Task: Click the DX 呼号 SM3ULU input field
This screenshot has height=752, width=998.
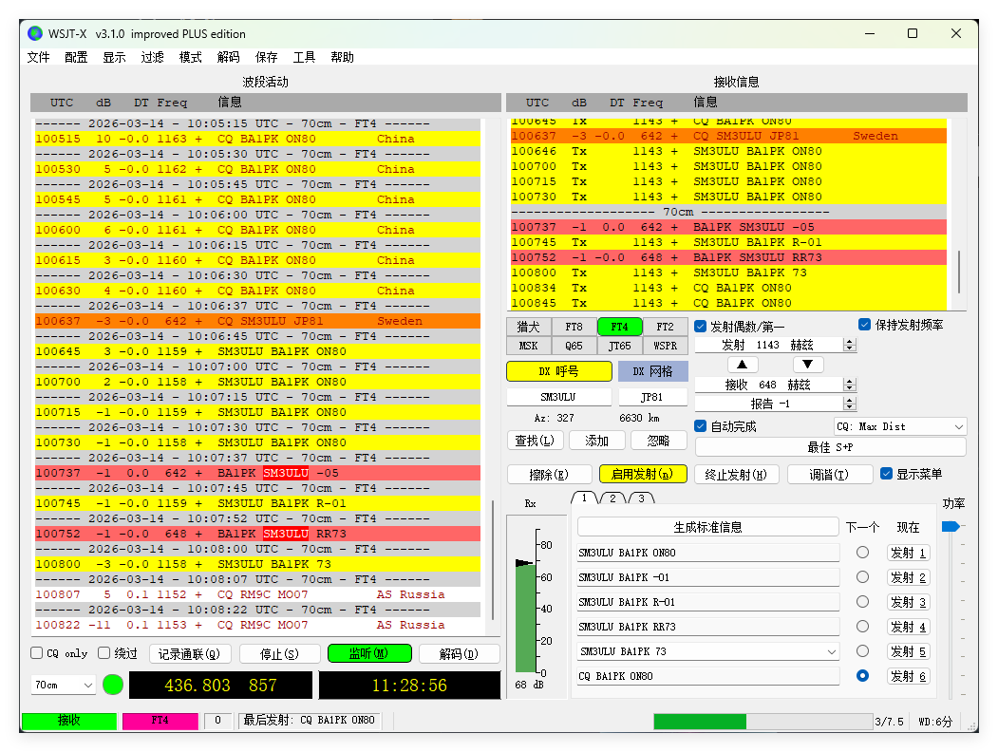Action: [x=558, y=397]
